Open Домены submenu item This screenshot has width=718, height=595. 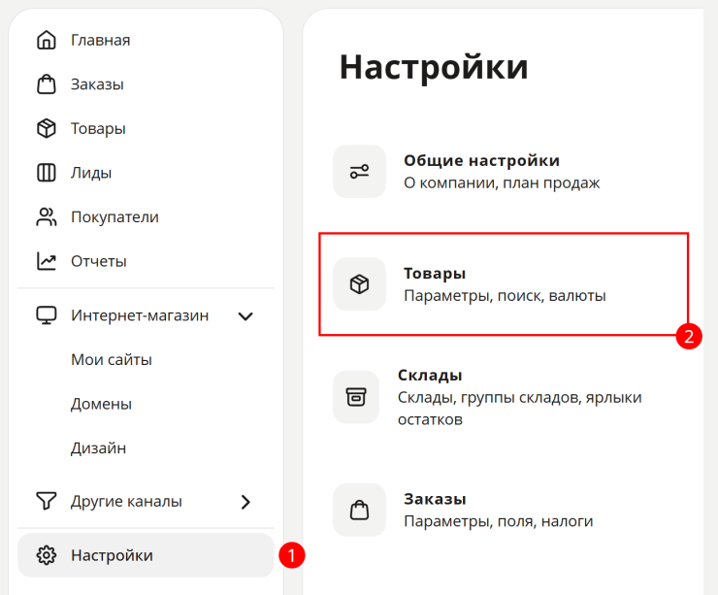(101, 405)
